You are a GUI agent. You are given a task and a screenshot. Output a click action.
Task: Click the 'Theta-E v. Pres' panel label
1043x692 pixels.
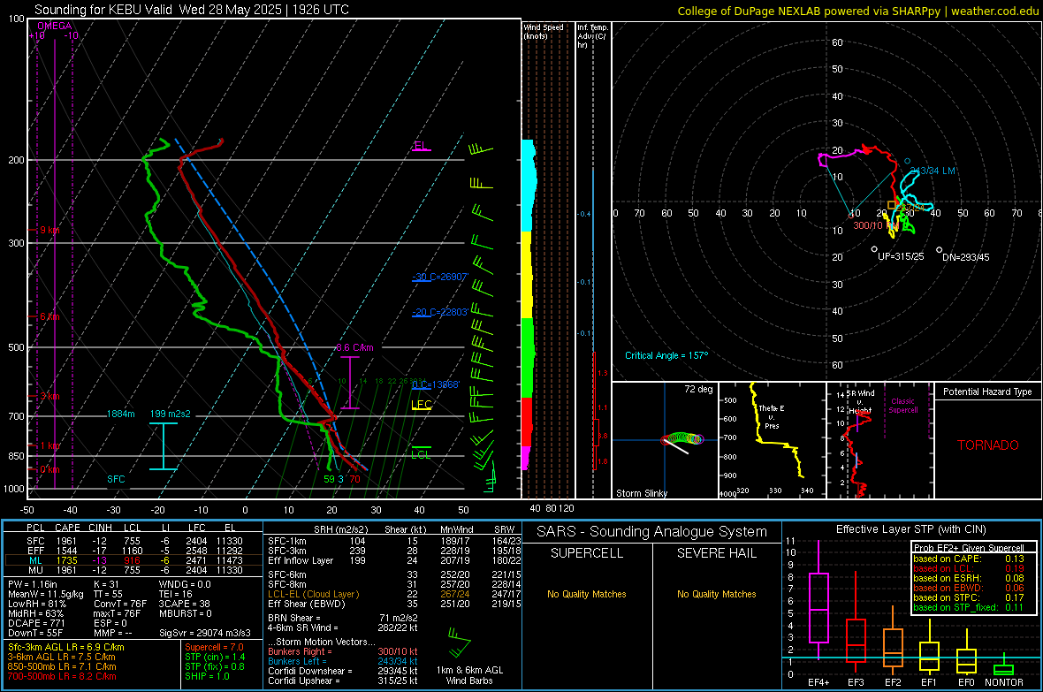coord(772,416)
